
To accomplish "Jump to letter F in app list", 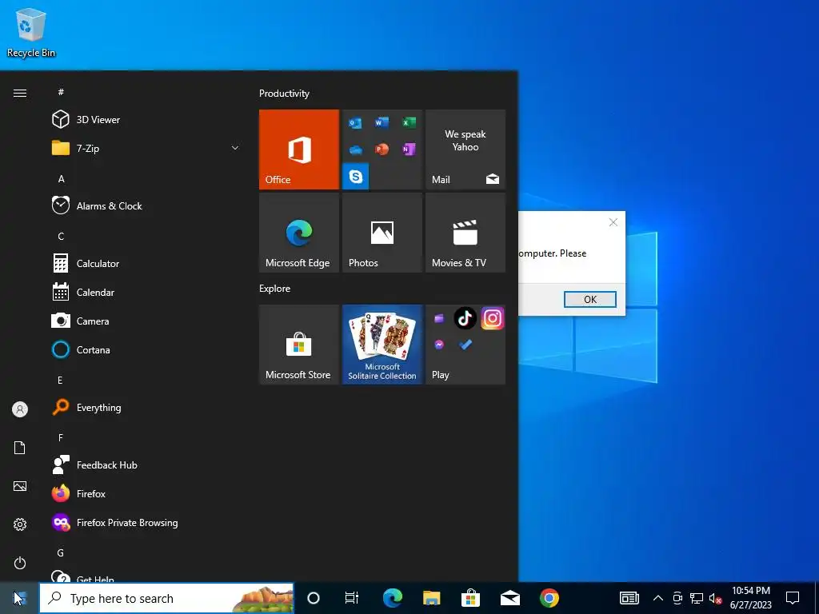I will click(x=61, y=437).
